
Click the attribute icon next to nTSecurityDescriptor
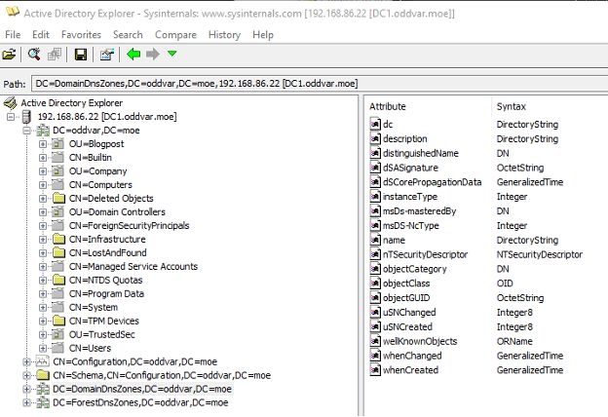pyautogui.click(x=375, y=254)
